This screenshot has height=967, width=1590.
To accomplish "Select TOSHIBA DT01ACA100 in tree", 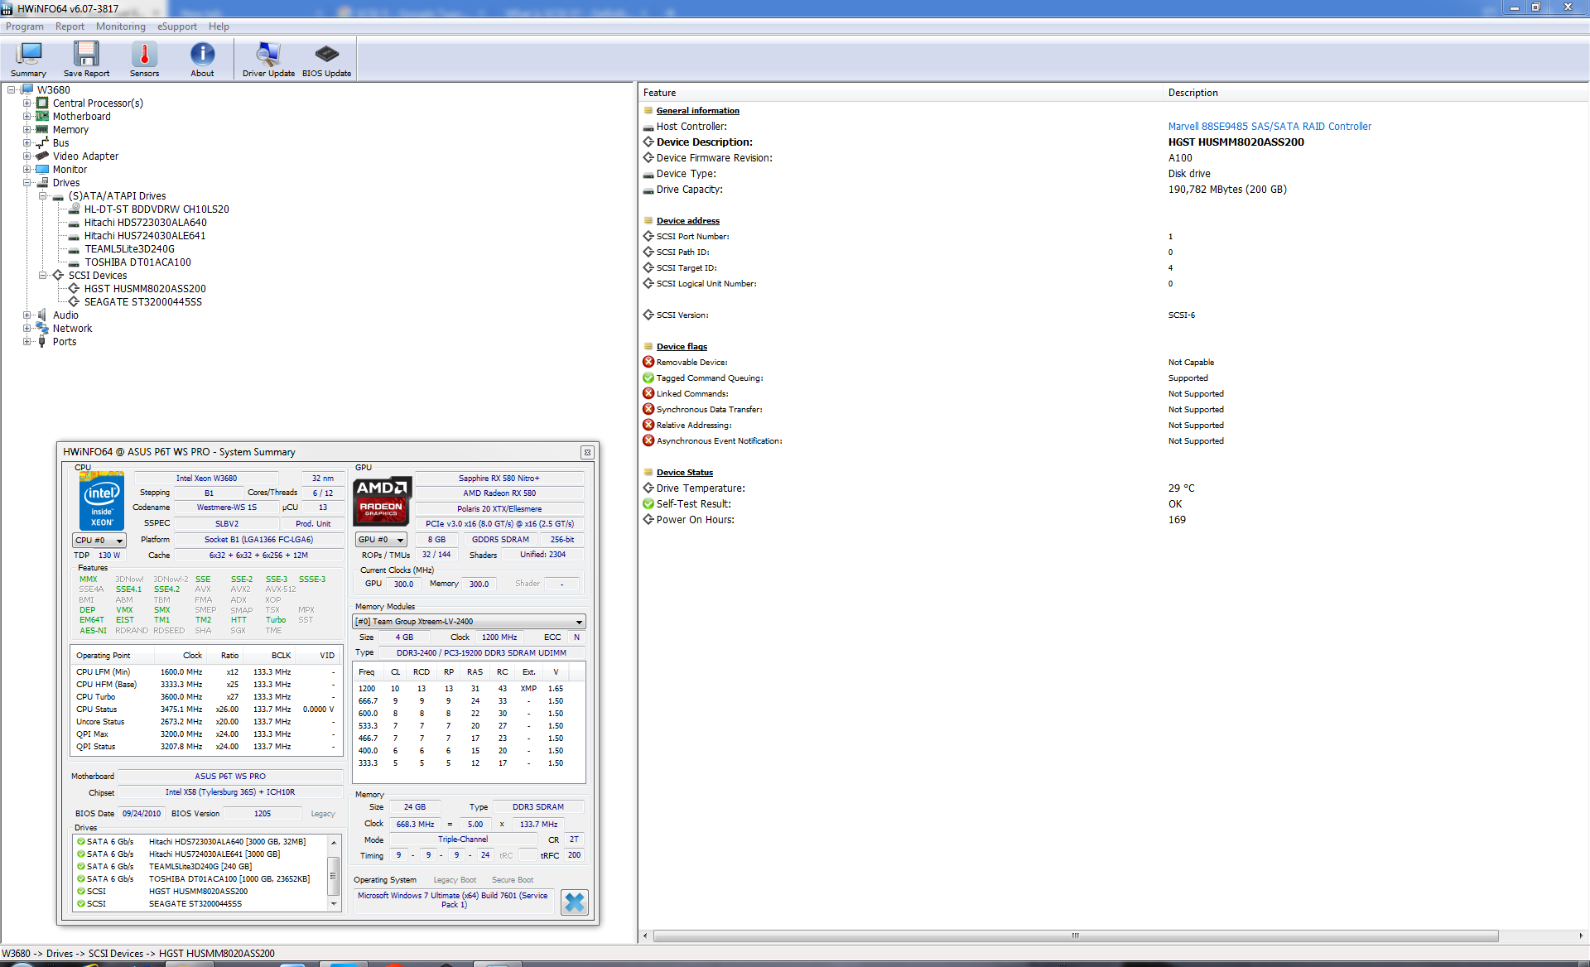I will tap(137, 262).
